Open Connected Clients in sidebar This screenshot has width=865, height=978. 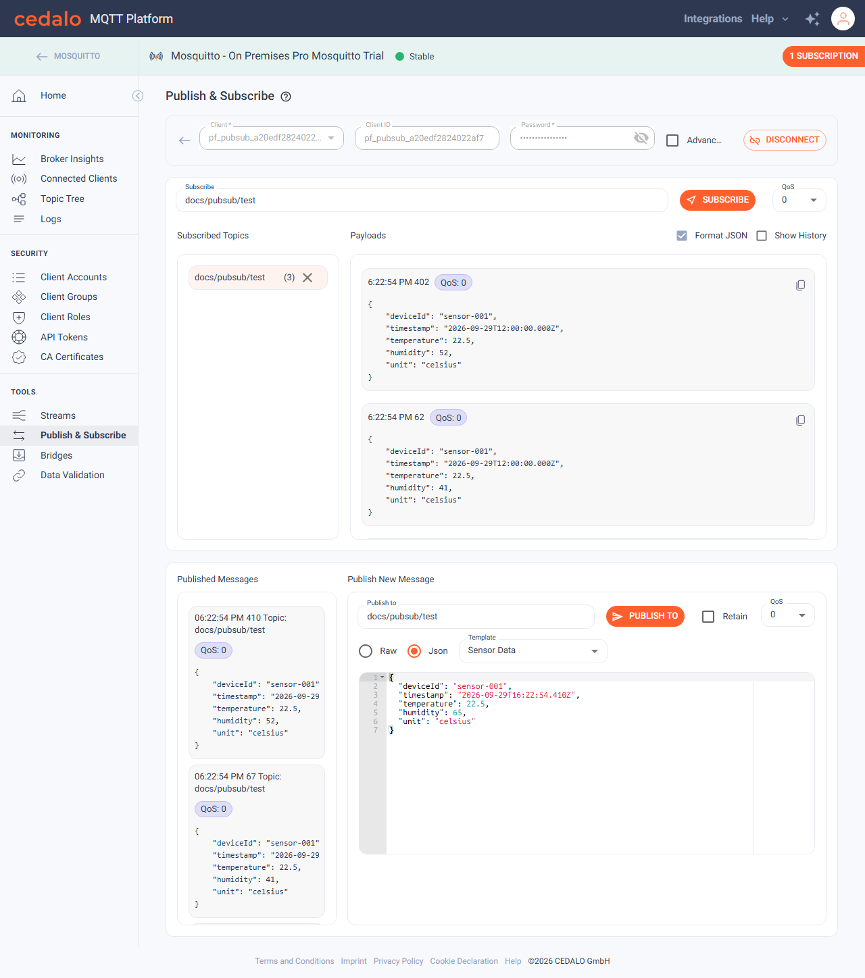[x=69, y=179]
